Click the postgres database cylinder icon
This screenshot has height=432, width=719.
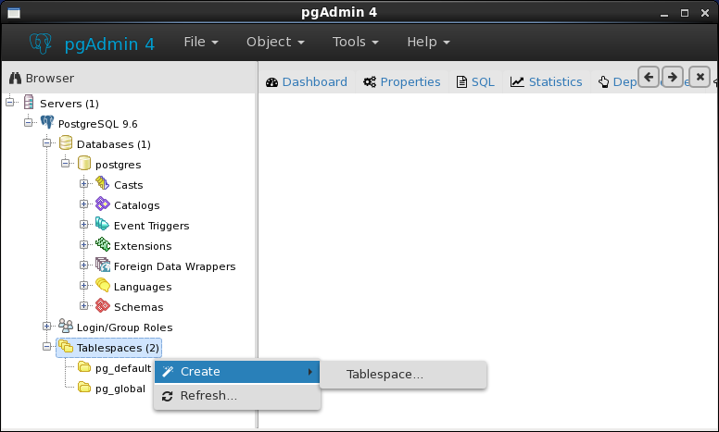click(x=84, y=163)
